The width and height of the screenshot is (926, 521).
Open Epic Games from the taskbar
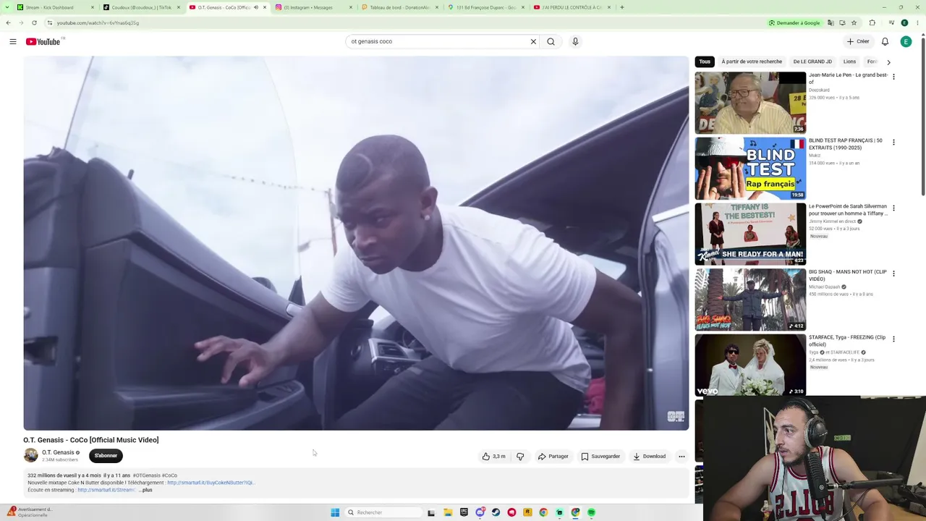point(464,512)
